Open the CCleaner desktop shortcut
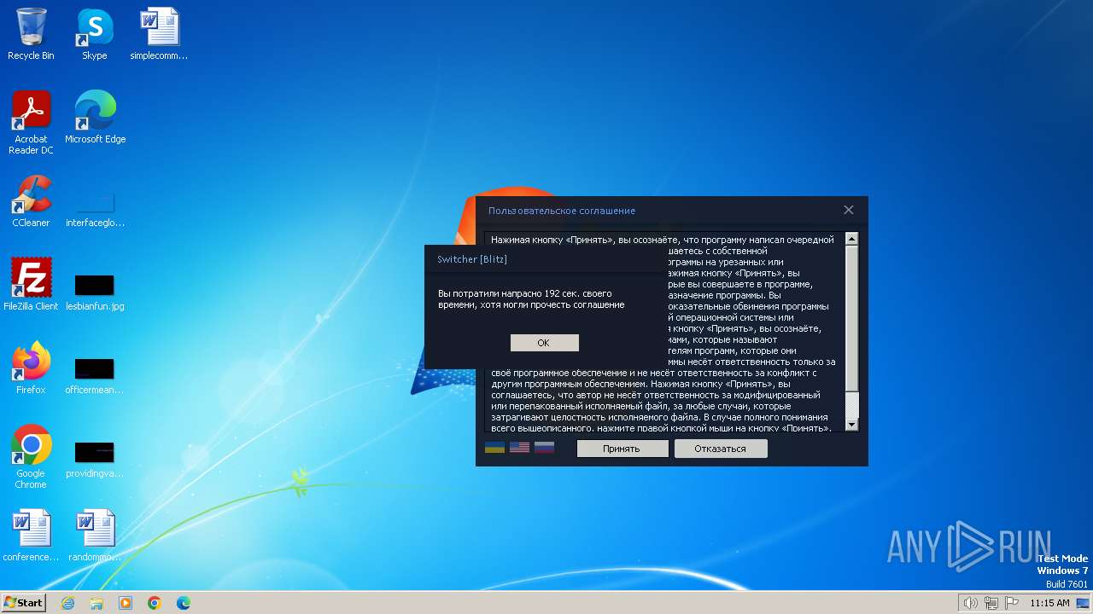 click(x=31, y=201)
